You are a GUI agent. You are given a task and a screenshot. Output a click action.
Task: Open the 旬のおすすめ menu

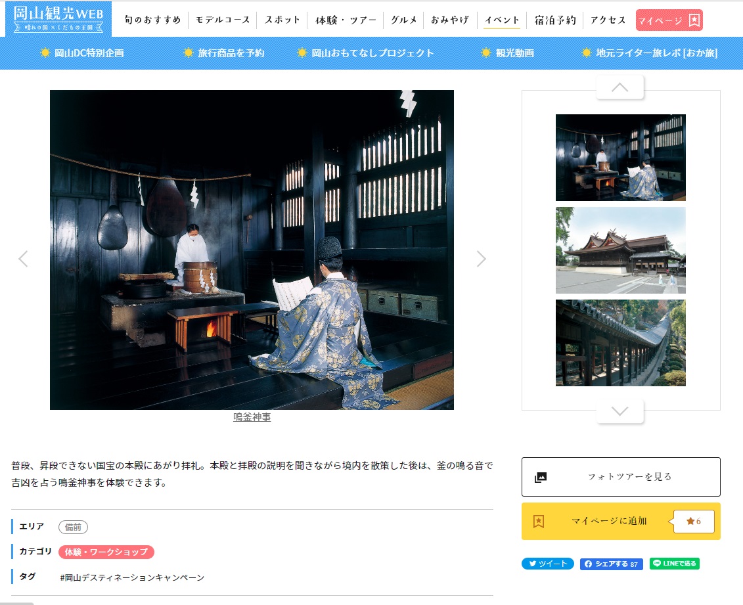click(x=152, y=20)
